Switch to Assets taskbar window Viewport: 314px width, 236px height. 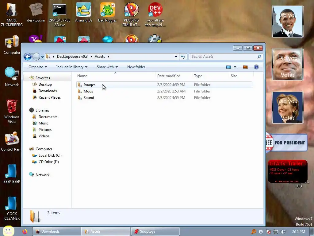106,231
